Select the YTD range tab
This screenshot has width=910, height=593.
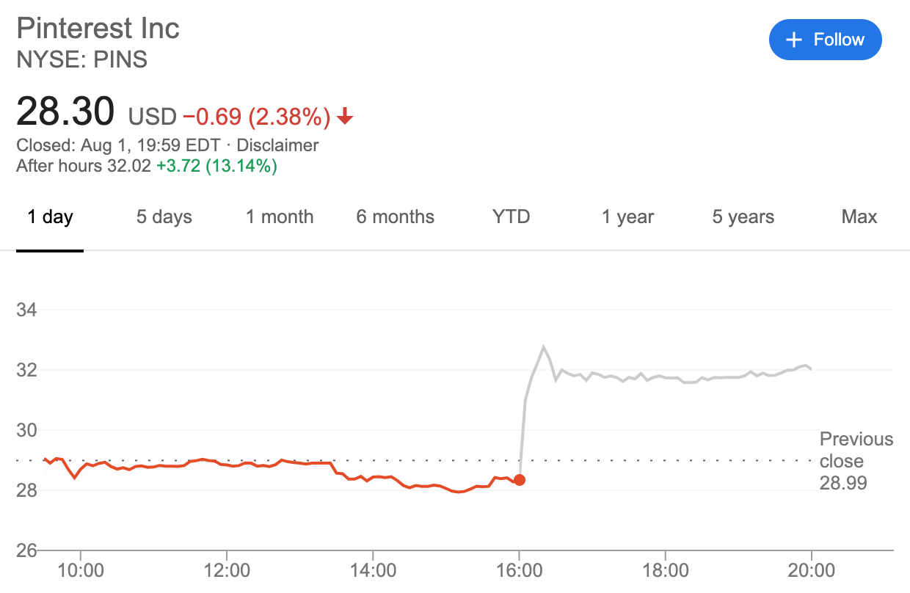point(511,217)
